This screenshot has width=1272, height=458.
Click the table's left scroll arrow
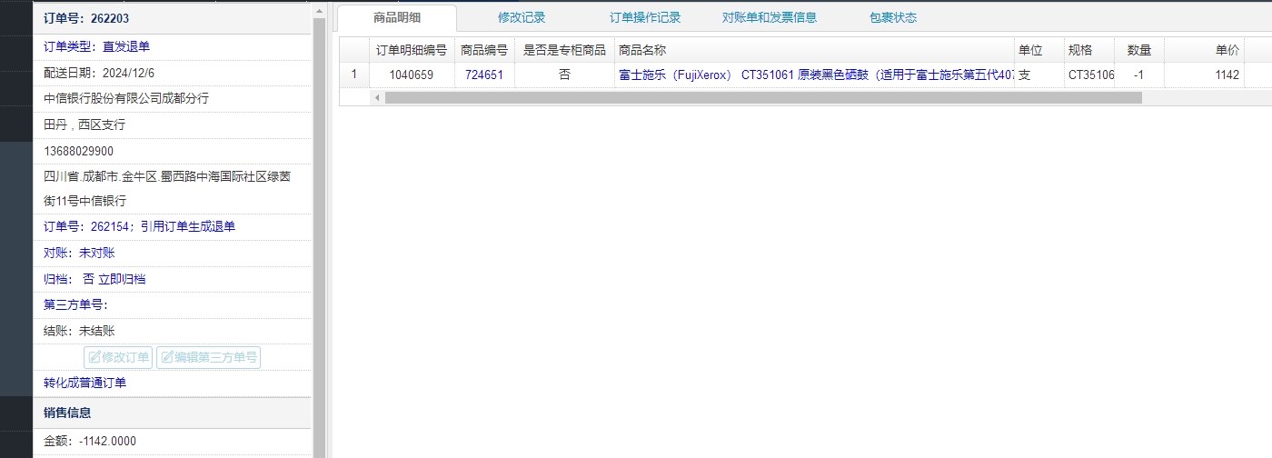pyautogui.click(x=376, y=97)
